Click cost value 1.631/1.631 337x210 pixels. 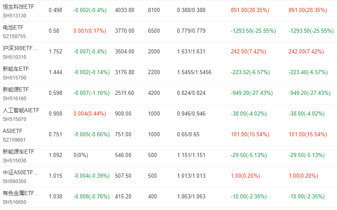[x=191, y=51]
